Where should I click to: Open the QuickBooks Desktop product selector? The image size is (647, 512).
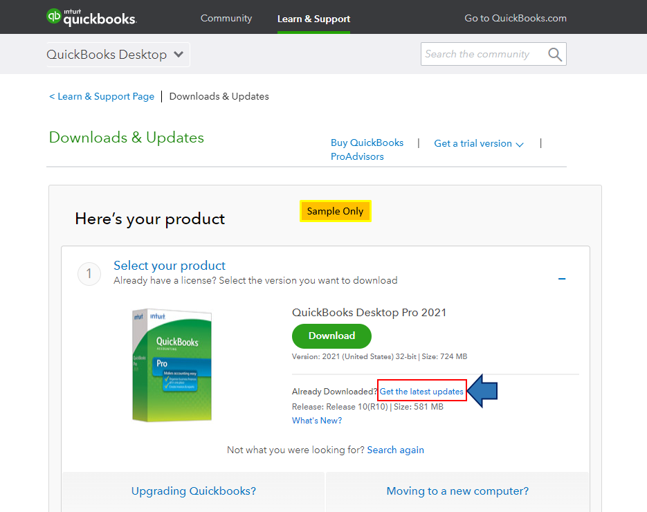[116, 53]
